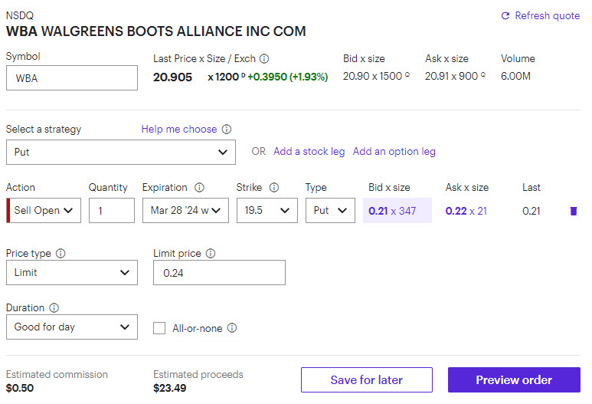Image resolution: width=592 pixels, height=404 pixels.
Task: Expand the Expiration date dropdown
Action: click(185, 210)
